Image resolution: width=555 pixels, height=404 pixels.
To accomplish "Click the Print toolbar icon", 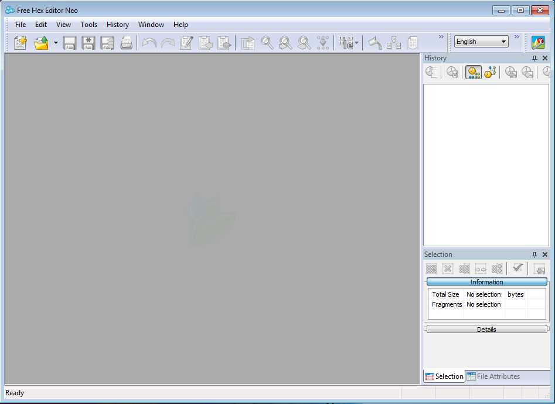I will pos(126,43).
